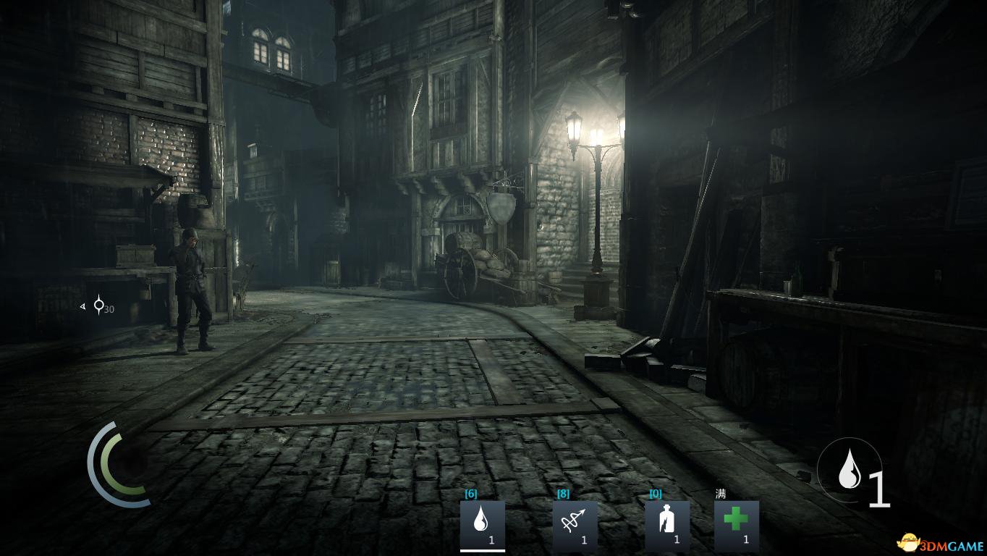Click the equipped water arrow indicator circle

(x=850, y=471)
